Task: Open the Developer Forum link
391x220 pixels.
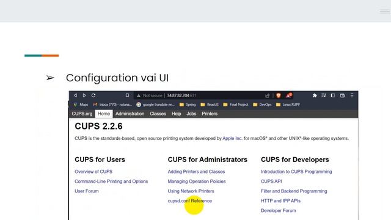Action: click(279, 210)
